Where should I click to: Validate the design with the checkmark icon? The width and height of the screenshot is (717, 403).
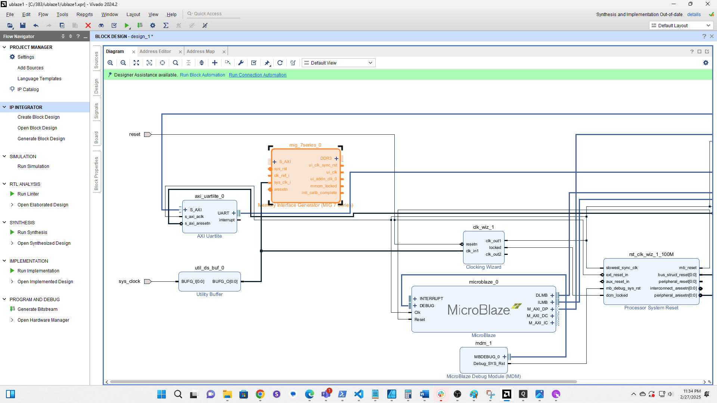254,63
